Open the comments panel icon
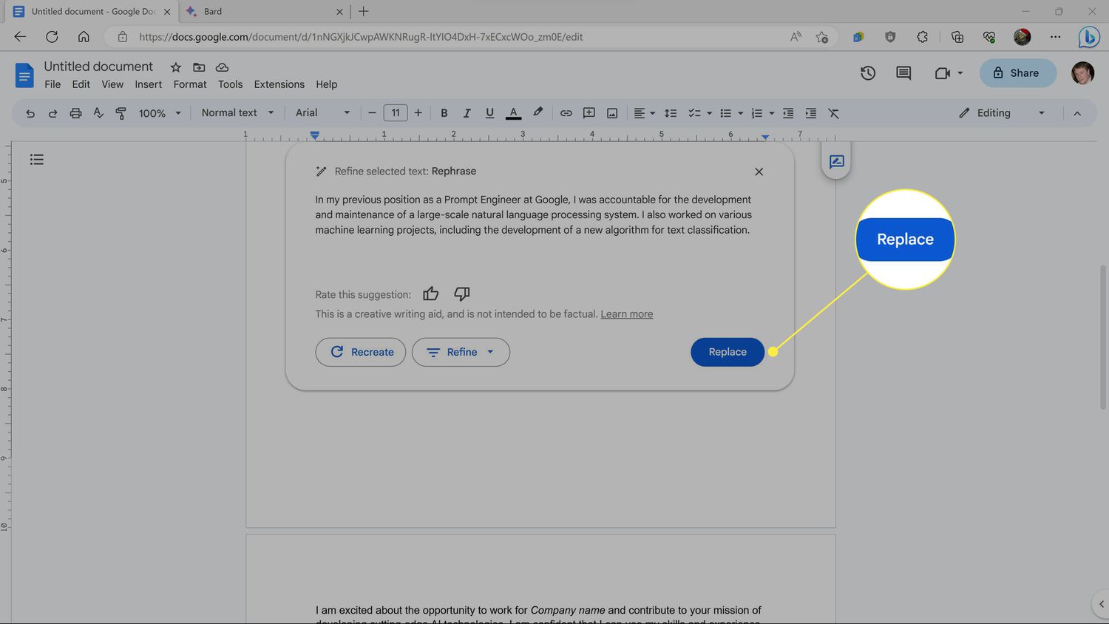 pyautogui.click(x=903, y=73)
